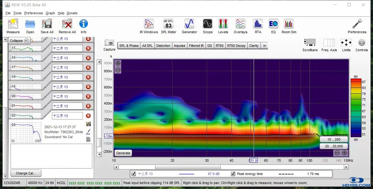The height and width of the screenshot is (189, 373).
Task: Collapse the measurements panel
Action: coord(19,41)
